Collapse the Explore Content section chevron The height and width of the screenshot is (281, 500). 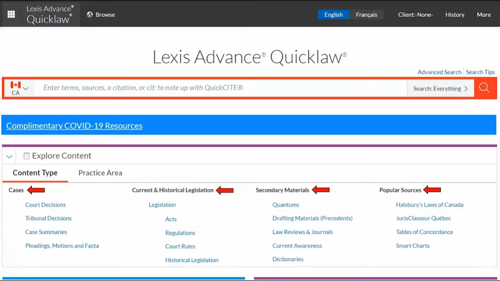pos(9,156)
